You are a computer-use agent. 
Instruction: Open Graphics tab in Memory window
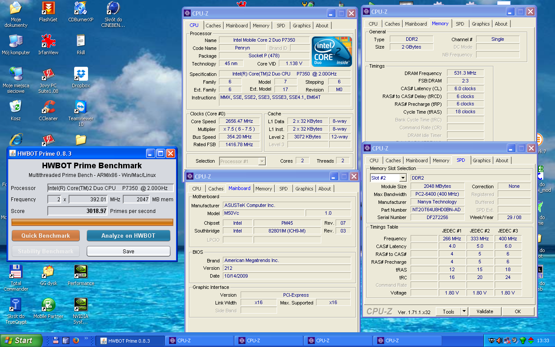[481, 24]
